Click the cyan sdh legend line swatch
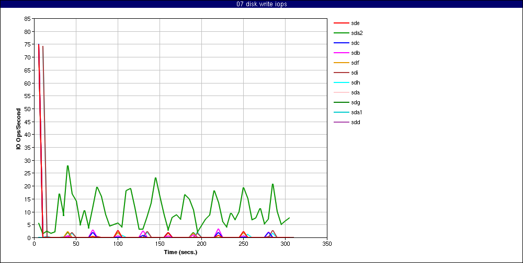 coord(341,82)
